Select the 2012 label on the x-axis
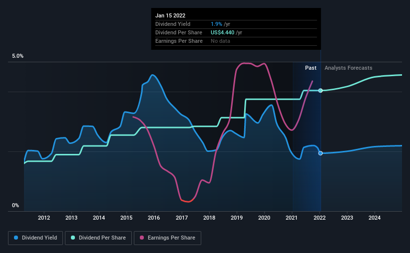The height and width of the screenshot is (253, 410). (43, 218)
